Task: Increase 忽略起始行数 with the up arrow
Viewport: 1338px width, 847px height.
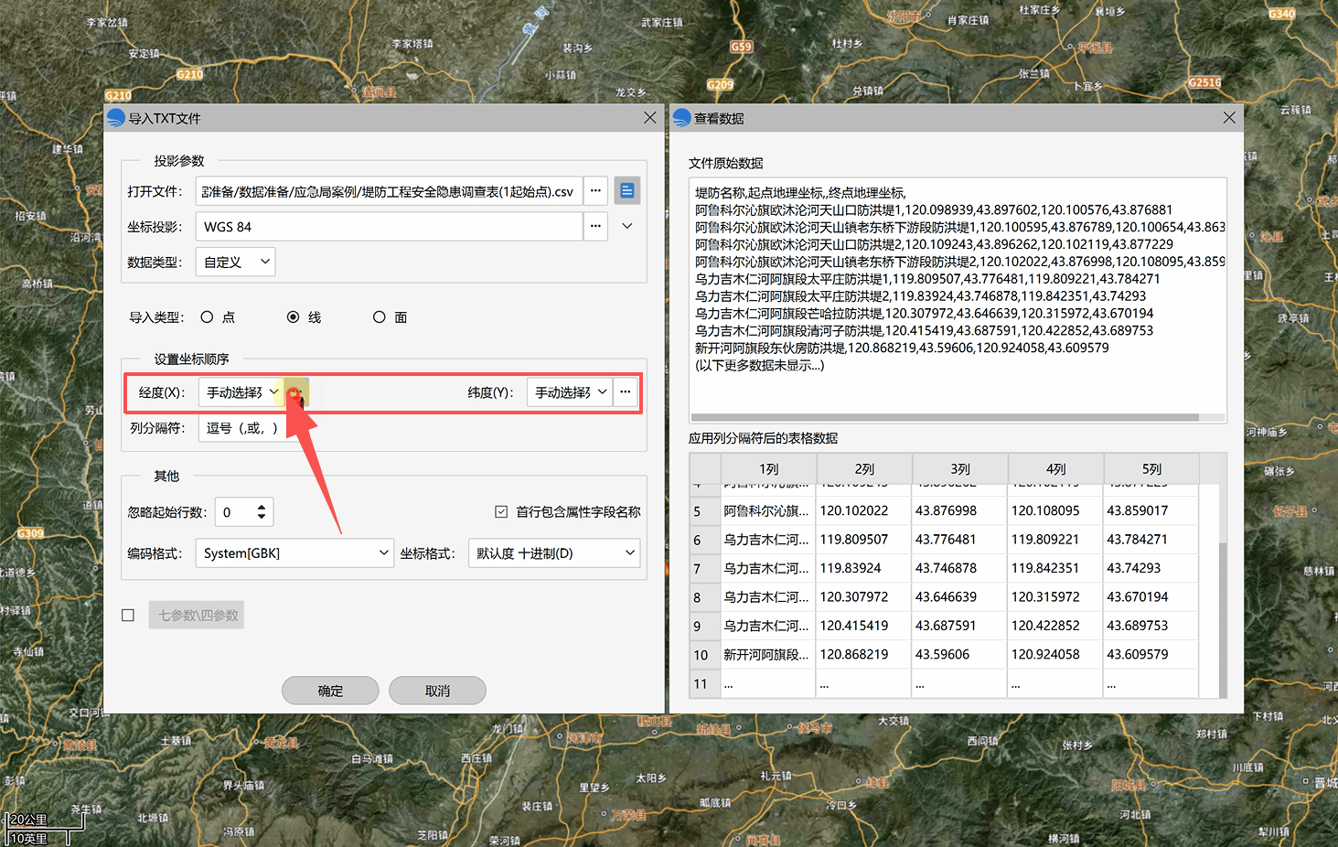Action: point(262,506)
